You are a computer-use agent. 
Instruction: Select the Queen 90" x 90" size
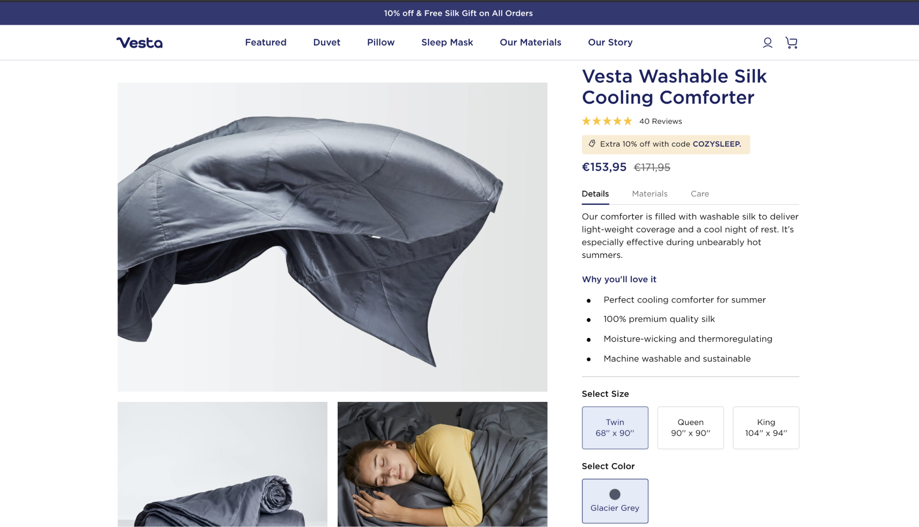coord(690,428)
